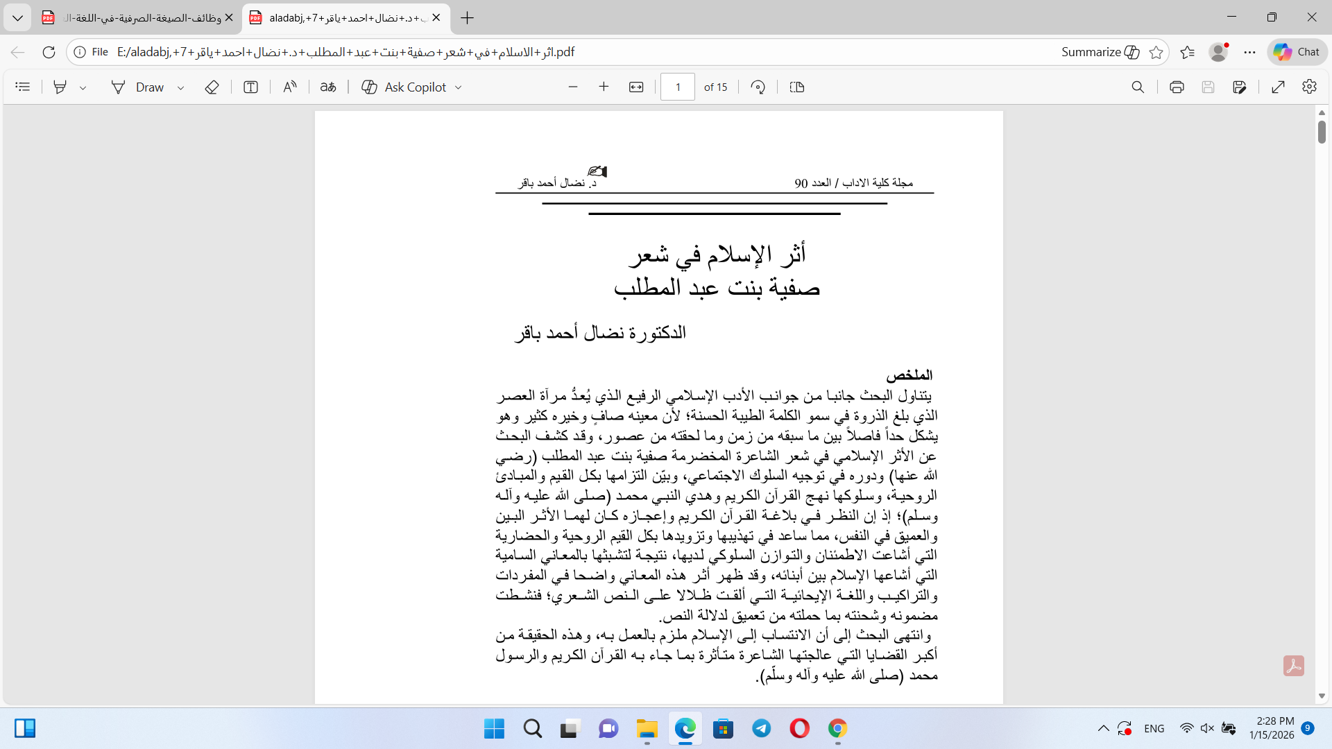This screenshot has height=749, width=1332.
Task: Open Find in PDF search
Action: click(1138, 87)
